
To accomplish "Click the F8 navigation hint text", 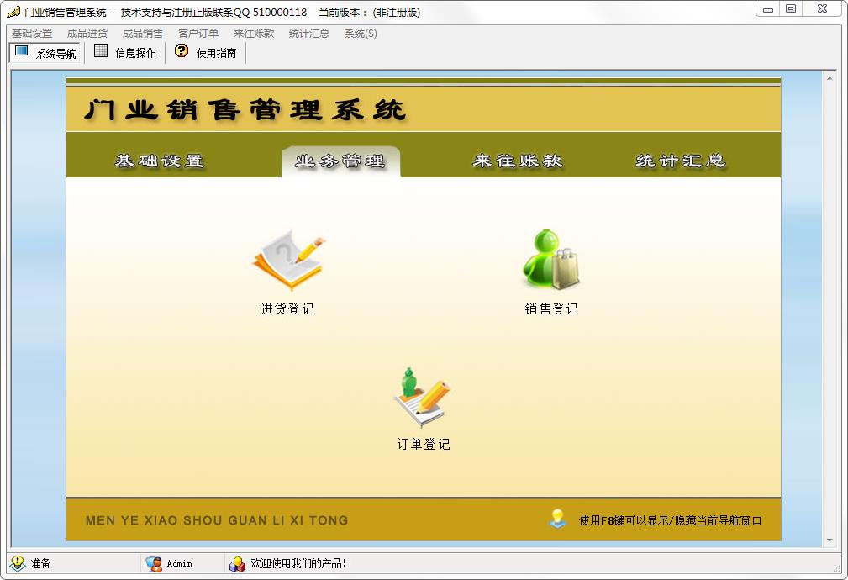I will click(670, 520).
